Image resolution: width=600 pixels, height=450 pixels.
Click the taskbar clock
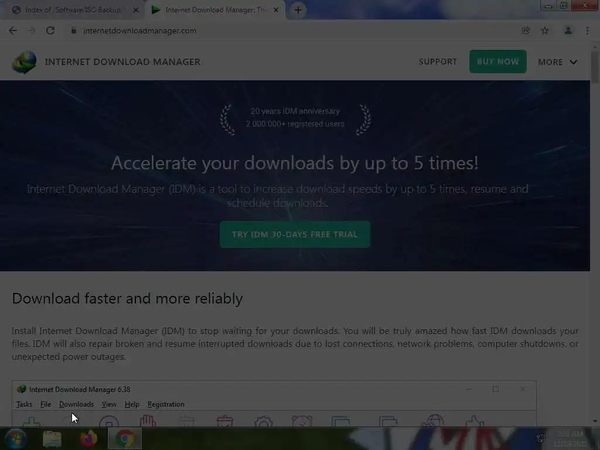[570, 438]
